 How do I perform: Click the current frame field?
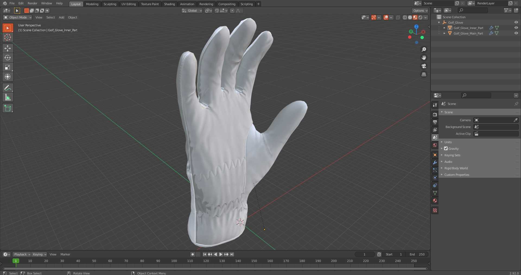(x=364, y=254)
